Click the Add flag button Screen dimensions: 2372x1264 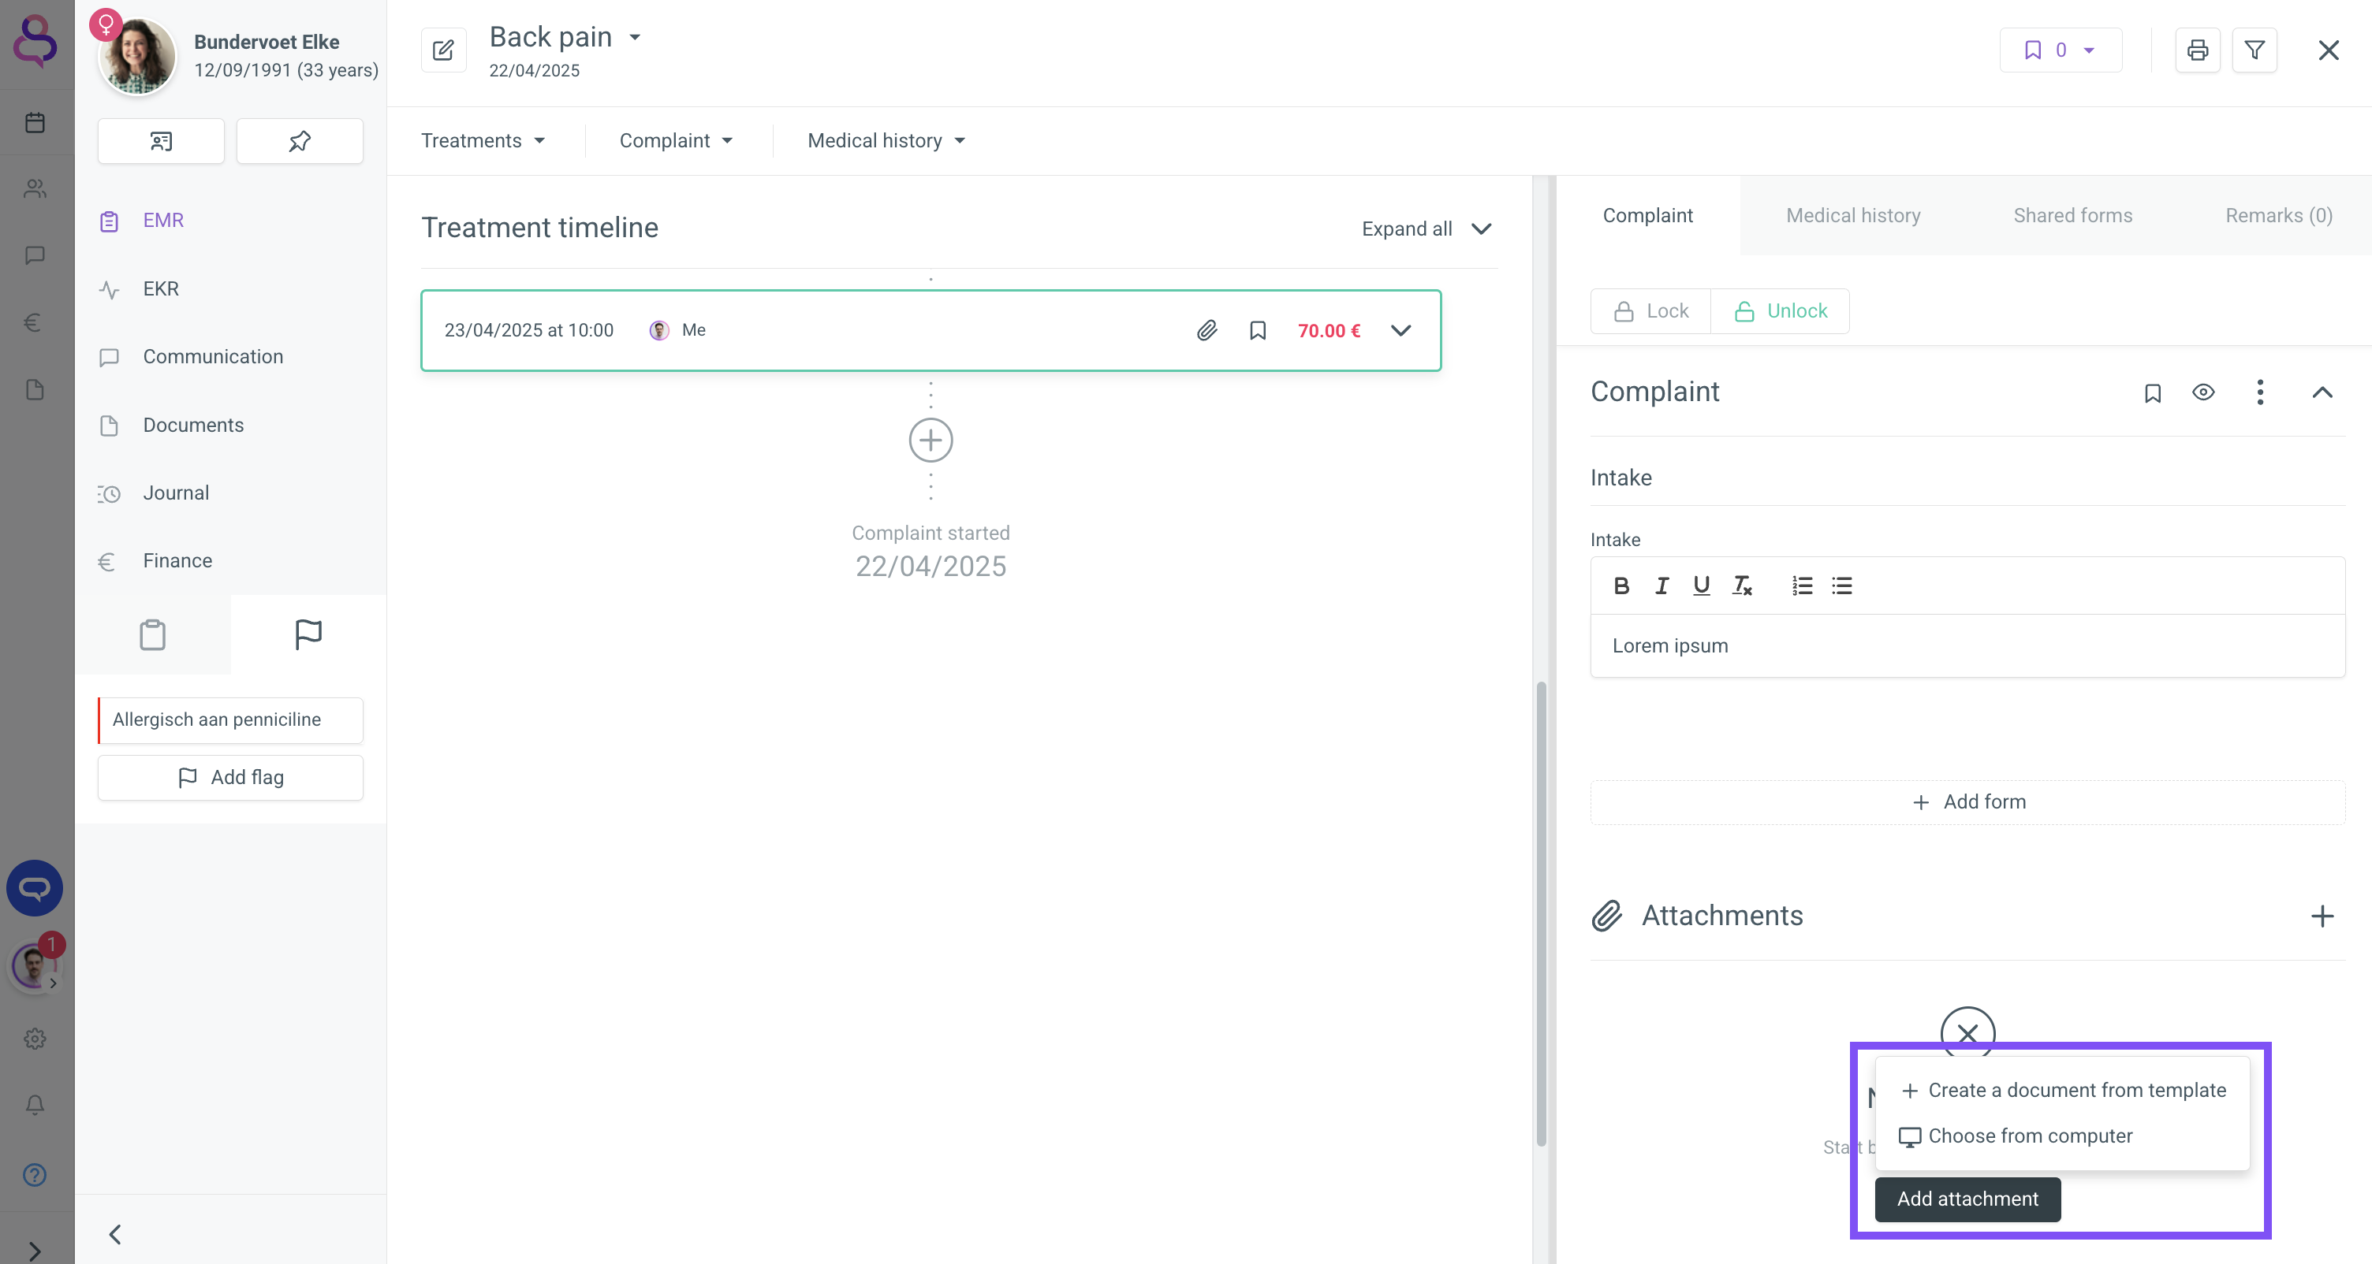point(230,777)
